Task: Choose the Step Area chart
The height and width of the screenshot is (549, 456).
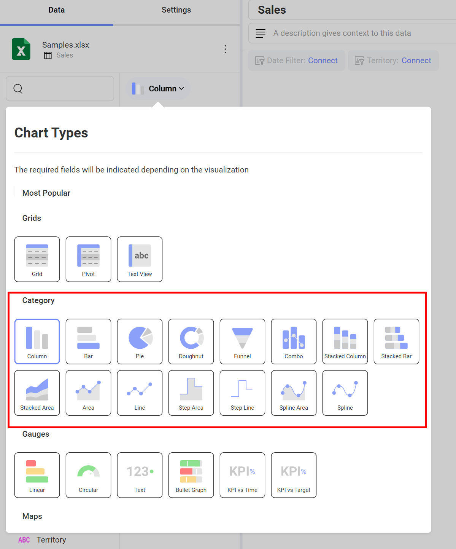Action: pyautogui.click(x=191, y=393)
